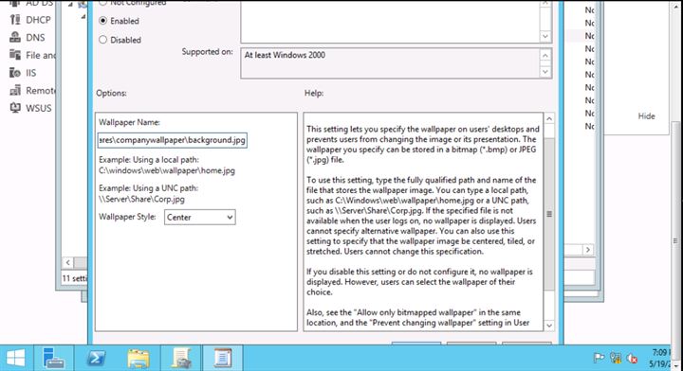Switch to the policy editor taskbar icon
The width and height of the screenshot is (683, 371).
tap(223, 359)
